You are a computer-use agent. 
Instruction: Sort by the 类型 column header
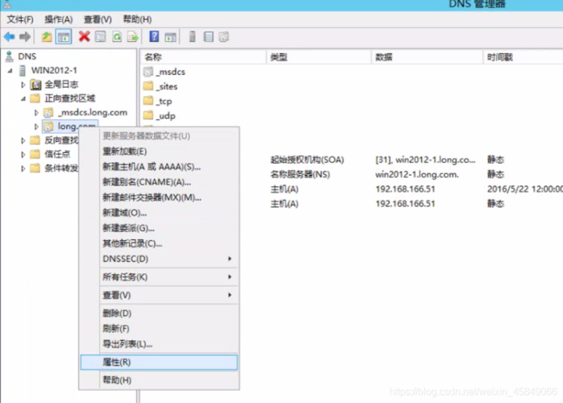tap(319, 57)
